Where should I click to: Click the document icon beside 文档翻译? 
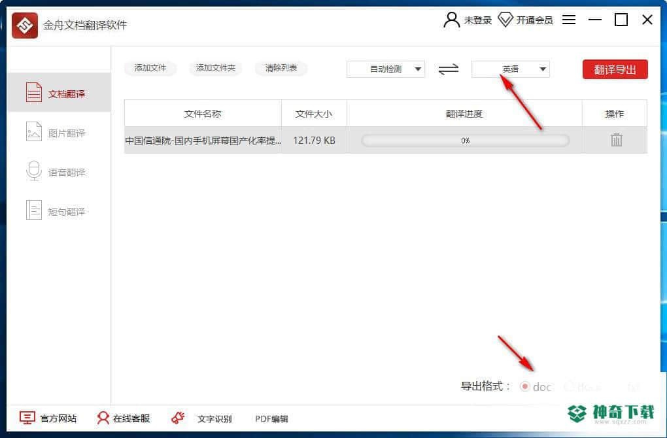tap(34, 92)
